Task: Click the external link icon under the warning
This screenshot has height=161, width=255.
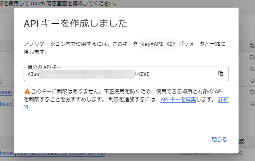Action: [x=26, y=107]
